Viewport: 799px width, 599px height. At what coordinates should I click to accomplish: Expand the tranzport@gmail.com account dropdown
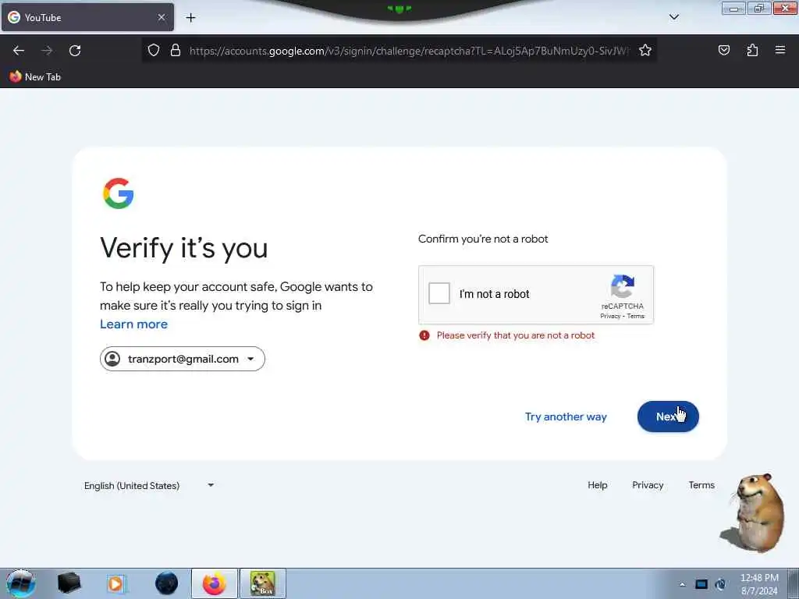[x=183, y=359]
